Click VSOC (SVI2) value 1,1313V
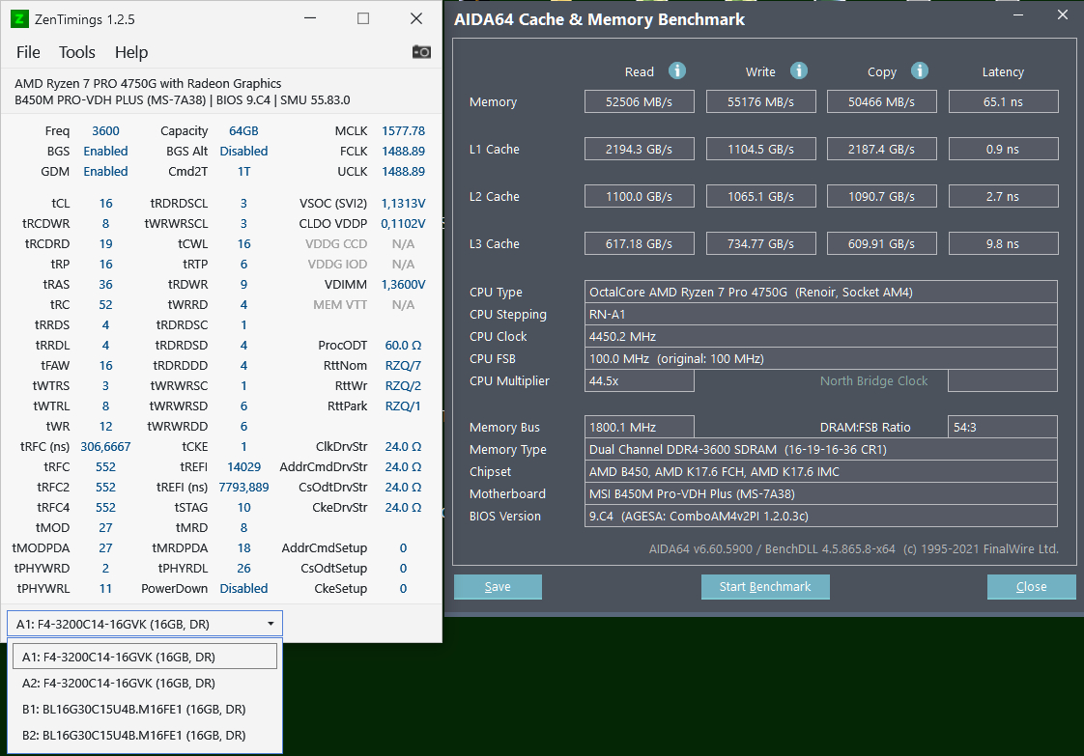 click(x=404, y=203)
